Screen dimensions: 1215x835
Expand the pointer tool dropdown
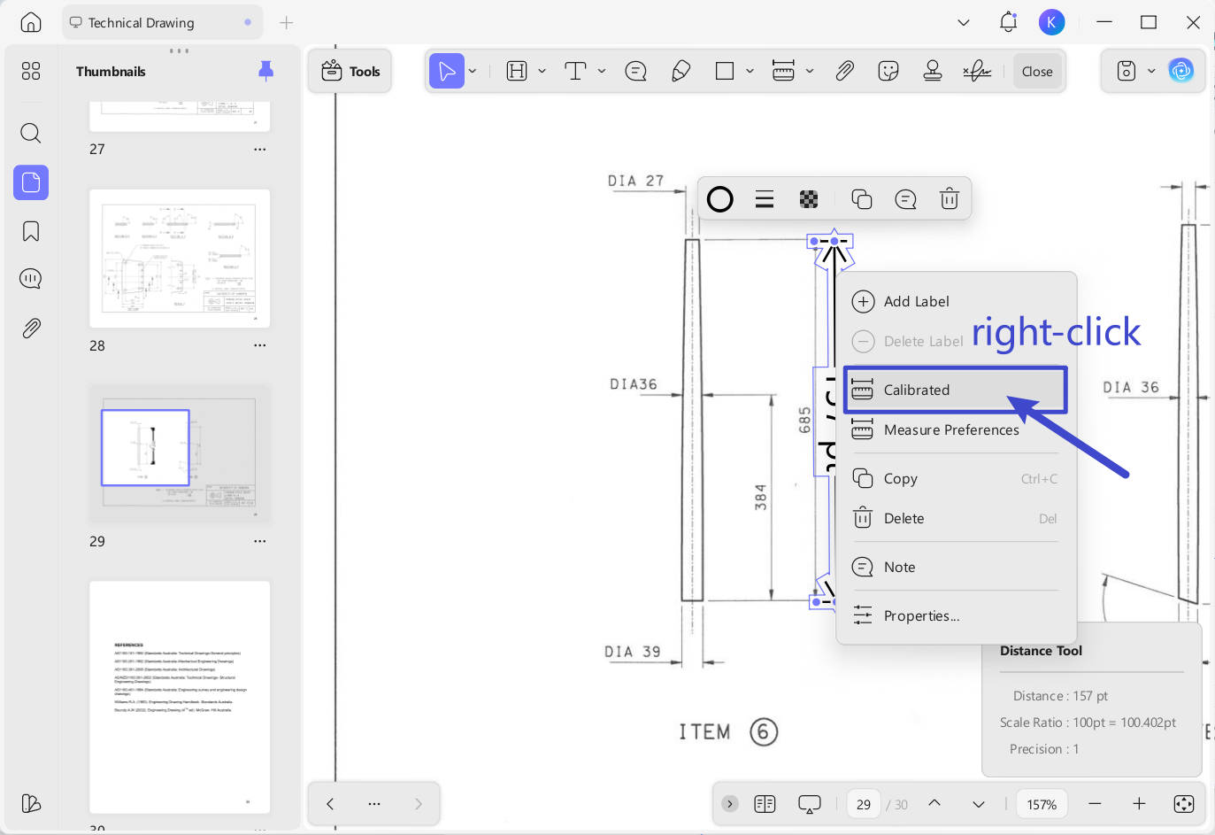(473, 71)
